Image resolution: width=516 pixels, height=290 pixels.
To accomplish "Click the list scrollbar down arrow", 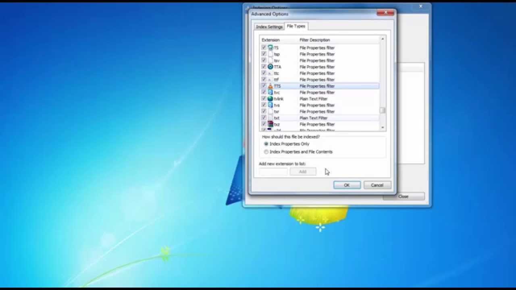I will pyautogui.click(x=383, y=128).
